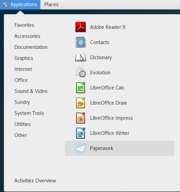Select the Documentation category
Image resolution: width=180 pixels, height=192 pixels.
tap(31, 47)
